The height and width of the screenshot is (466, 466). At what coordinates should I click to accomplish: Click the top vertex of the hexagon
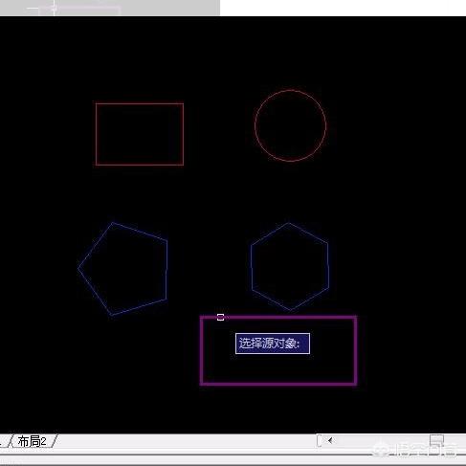pyautogui.click(x=289, y=223)
